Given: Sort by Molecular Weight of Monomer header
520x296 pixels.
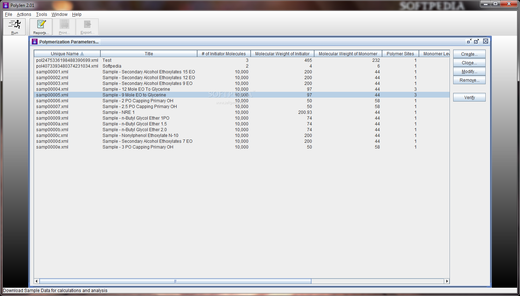Looking at the screenshot, I should (x=348, y=53).
